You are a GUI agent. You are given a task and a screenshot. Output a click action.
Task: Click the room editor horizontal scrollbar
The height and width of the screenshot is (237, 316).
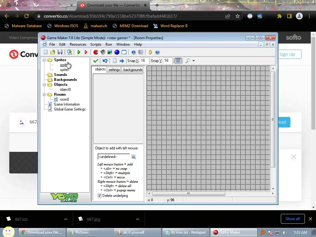coord(189,194)
